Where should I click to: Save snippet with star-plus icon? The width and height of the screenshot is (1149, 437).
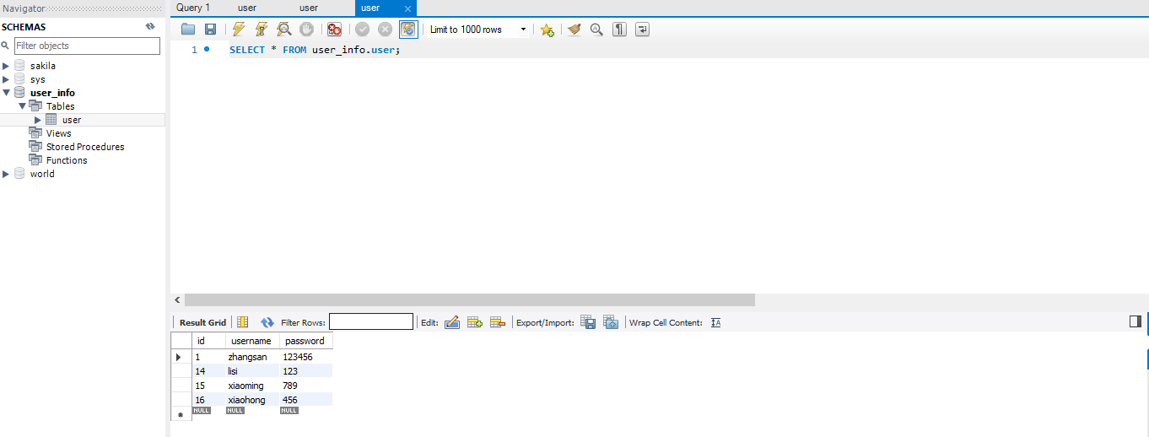point(547,30)
